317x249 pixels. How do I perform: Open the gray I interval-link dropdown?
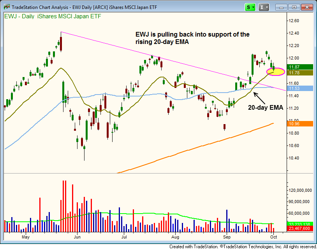[x=264, y=7]
